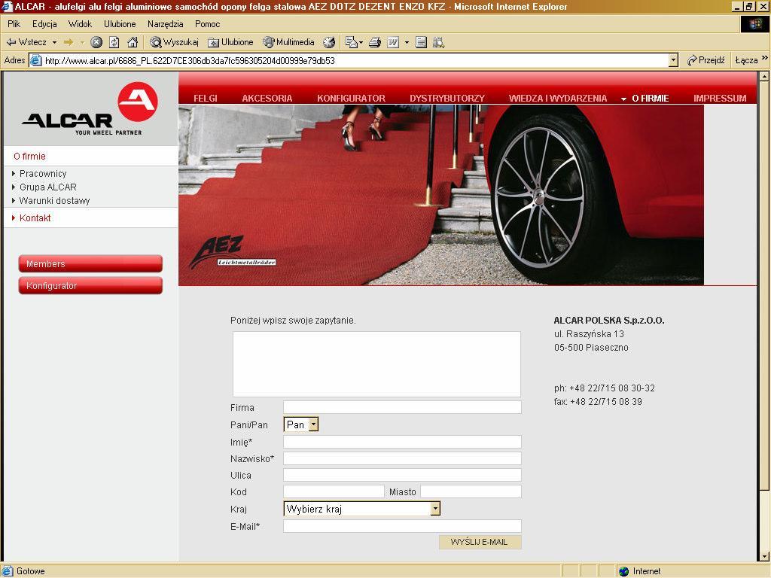This screenshot has width=771, height=578.
Task: Click the Firma input field
Action: 402,407
